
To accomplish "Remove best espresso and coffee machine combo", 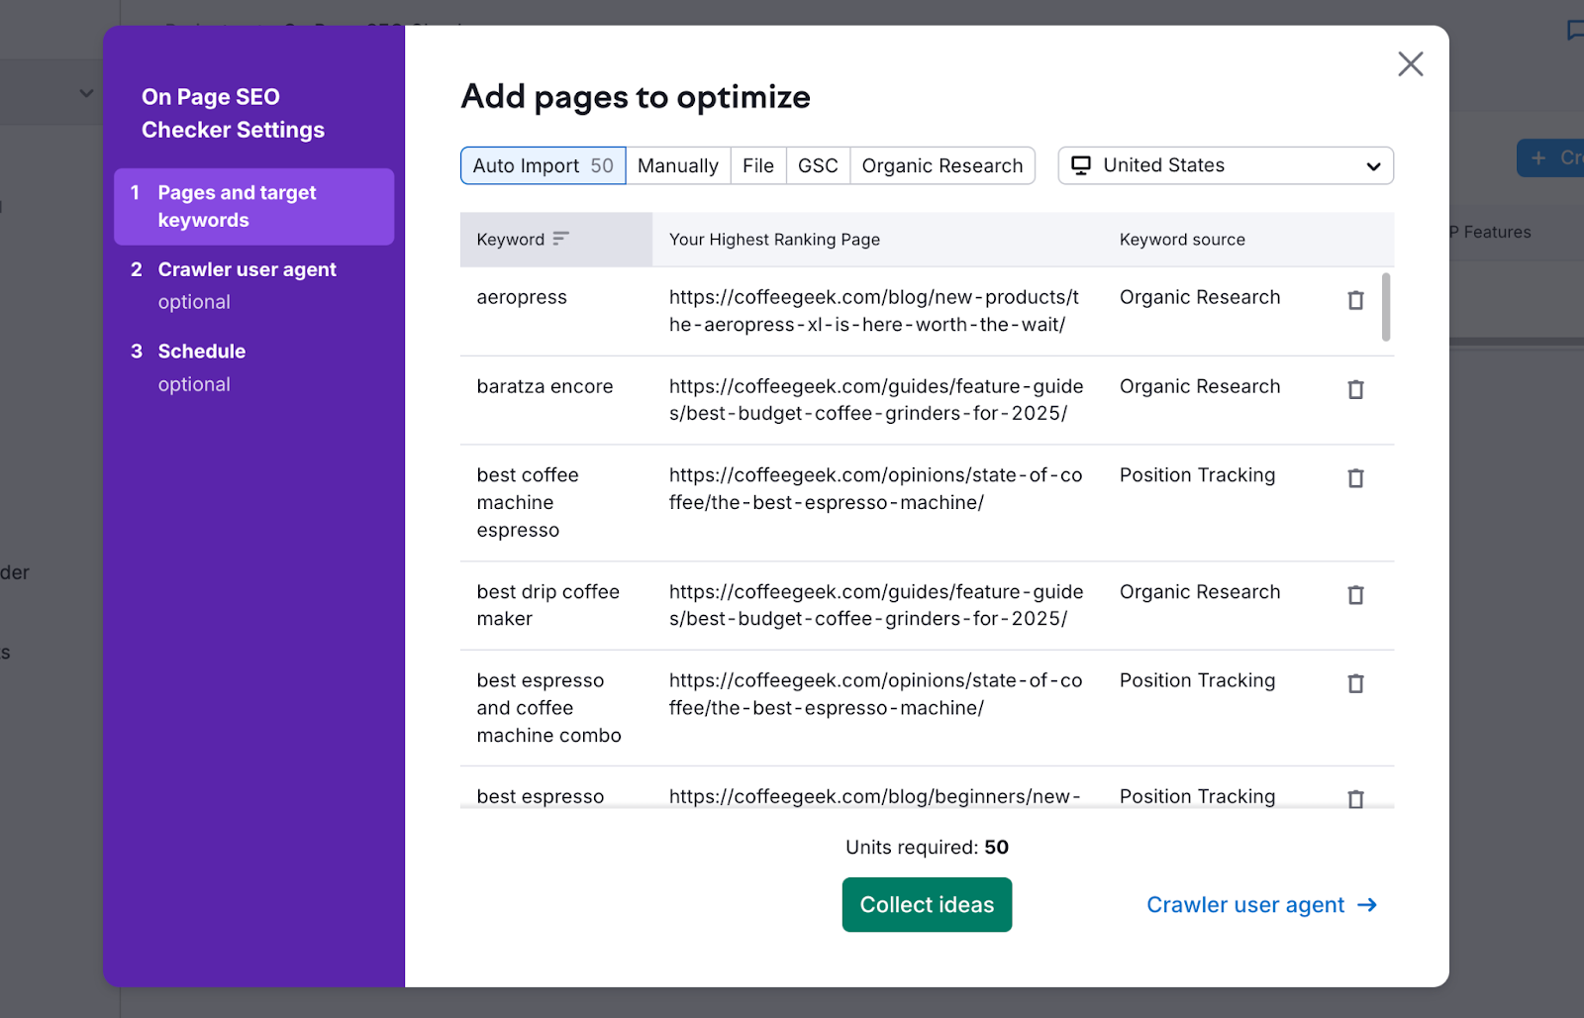I will (x=1355, y=683).
